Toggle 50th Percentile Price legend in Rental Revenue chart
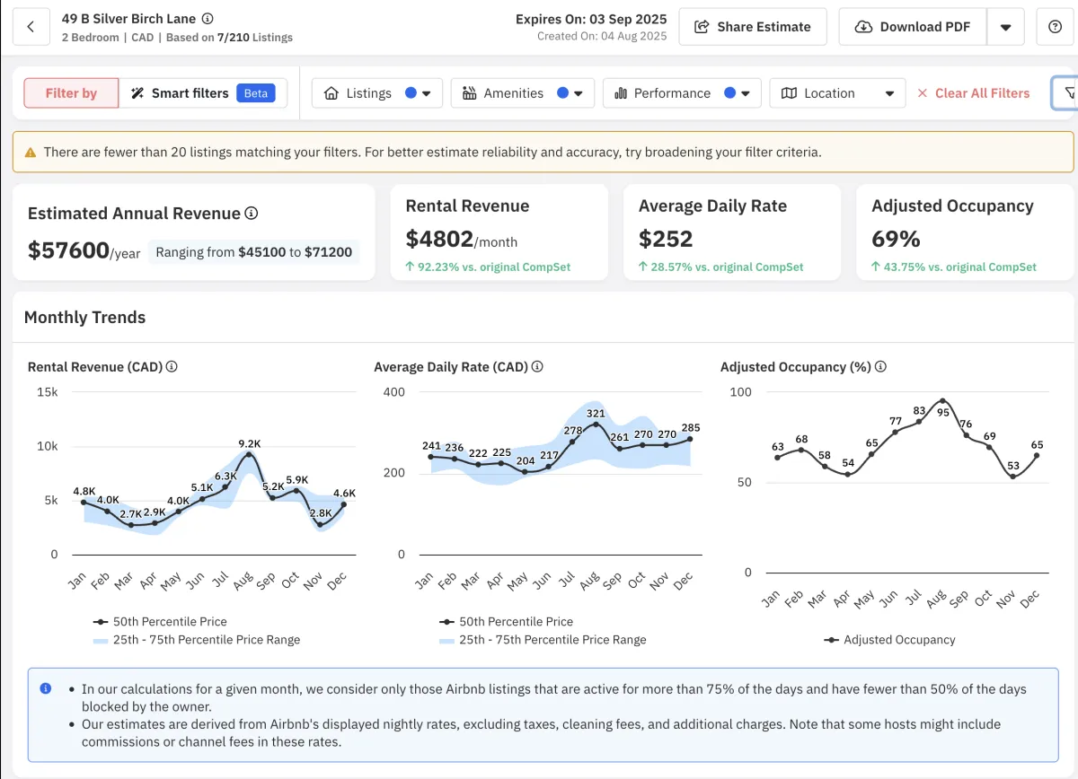The width and height of the screenshot is (1078, 779). (160, 621)
